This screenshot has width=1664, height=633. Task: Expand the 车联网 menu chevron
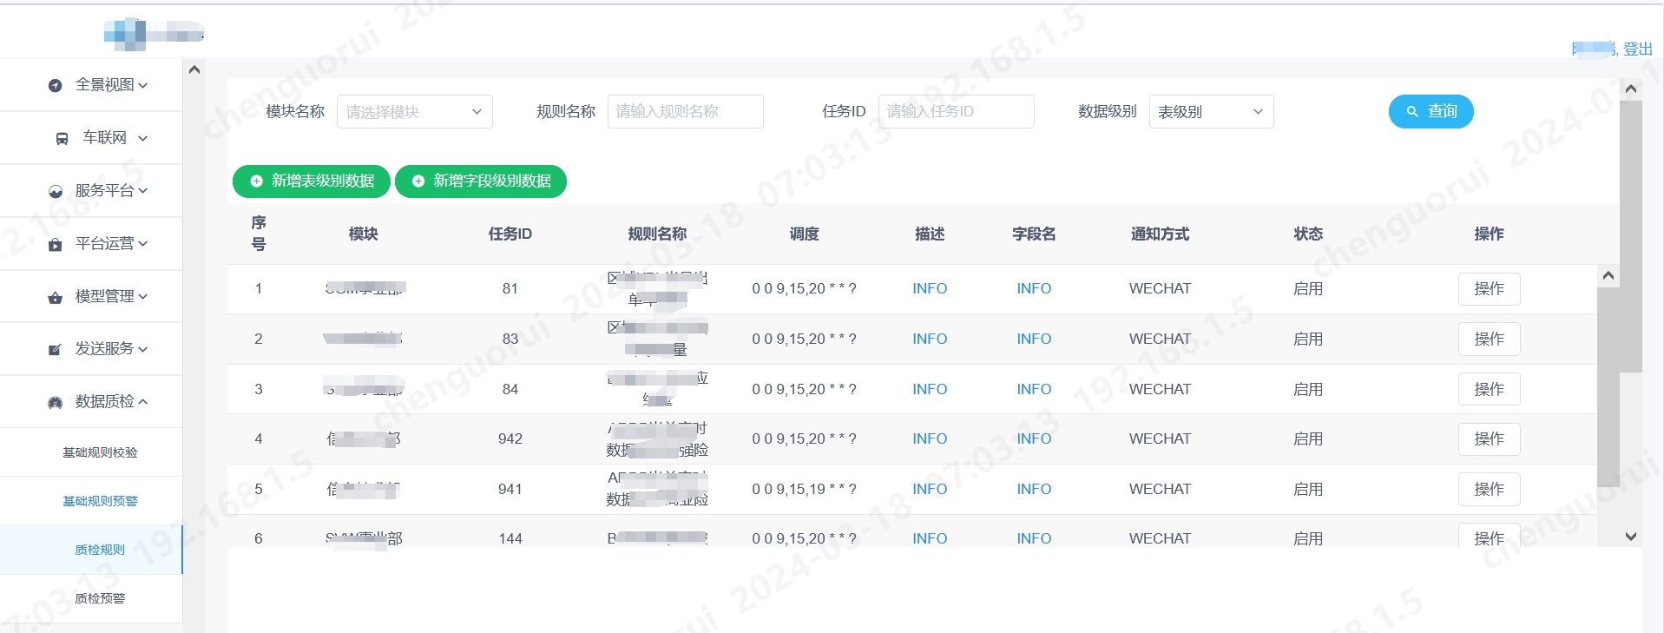tap(143, 138)
